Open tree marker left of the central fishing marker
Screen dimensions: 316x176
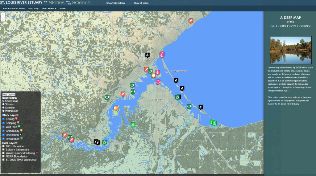[107, 98]
